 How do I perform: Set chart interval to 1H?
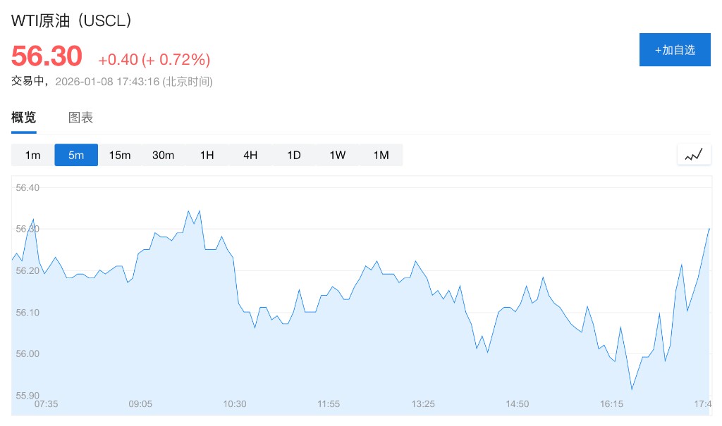coord(207,155)
